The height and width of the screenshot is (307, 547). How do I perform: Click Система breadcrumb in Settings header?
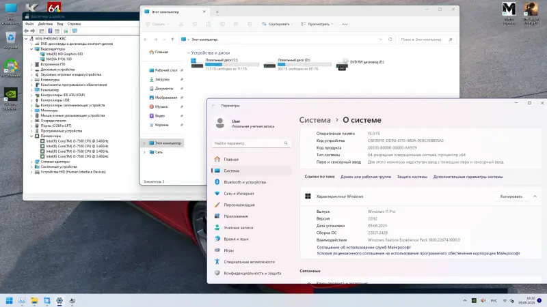[x=315, y=120]
